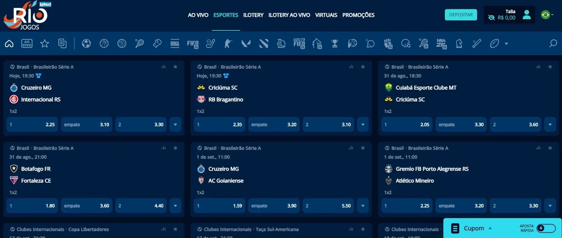Expand more markets for Criciúma SC vs RB Bragantino

363,125
